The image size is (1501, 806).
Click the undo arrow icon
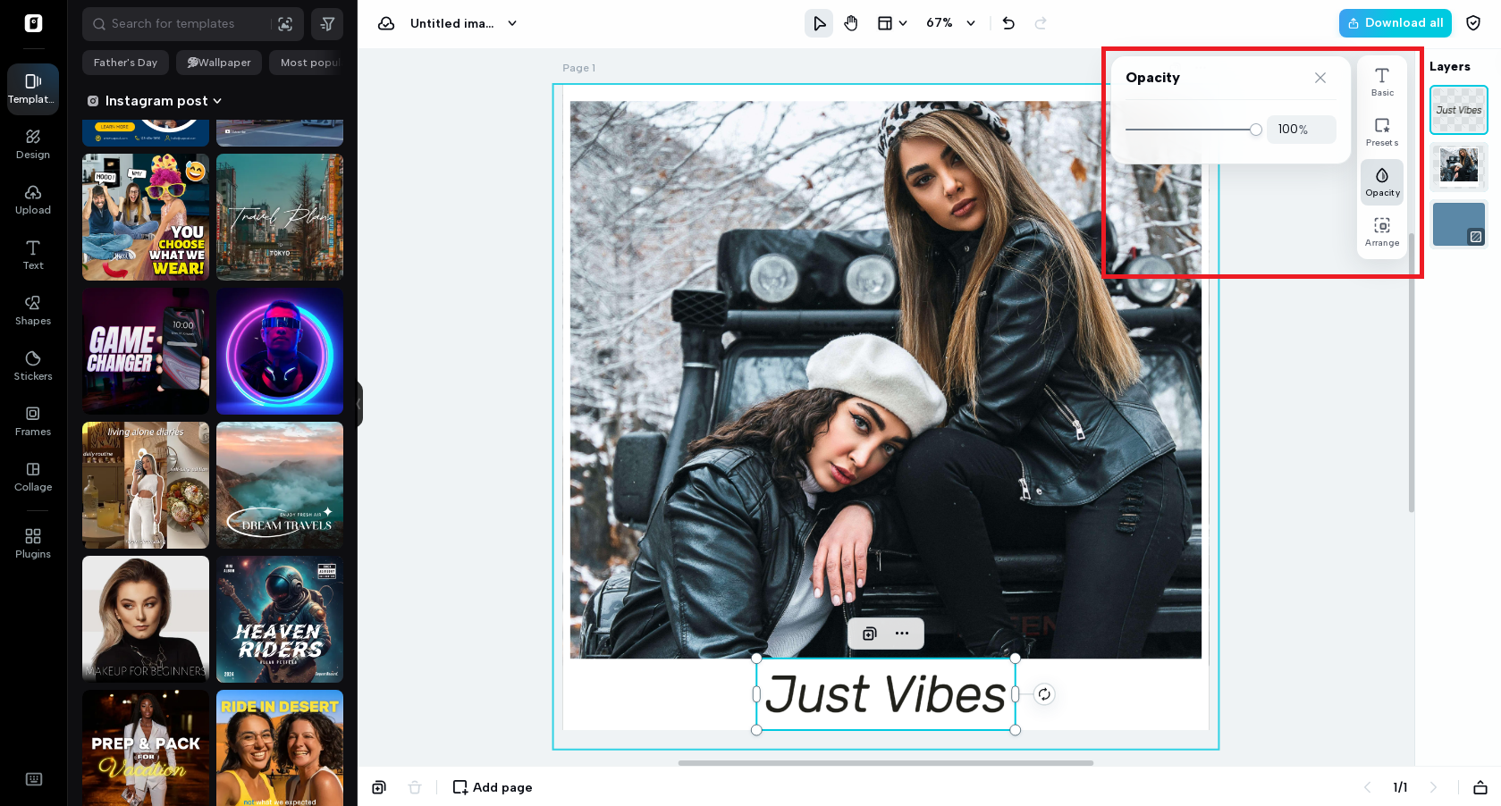1008,23
